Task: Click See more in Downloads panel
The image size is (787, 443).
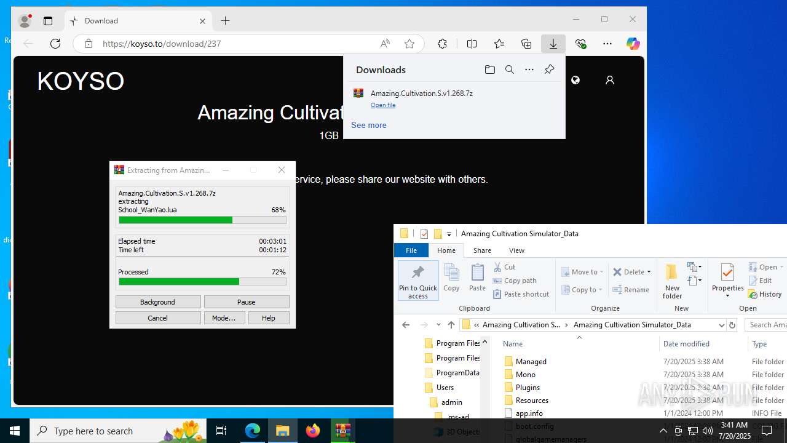Action: pos(369,125)
